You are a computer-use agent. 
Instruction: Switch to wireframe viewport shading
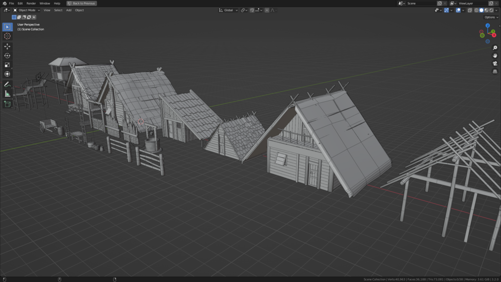[477, 10]
